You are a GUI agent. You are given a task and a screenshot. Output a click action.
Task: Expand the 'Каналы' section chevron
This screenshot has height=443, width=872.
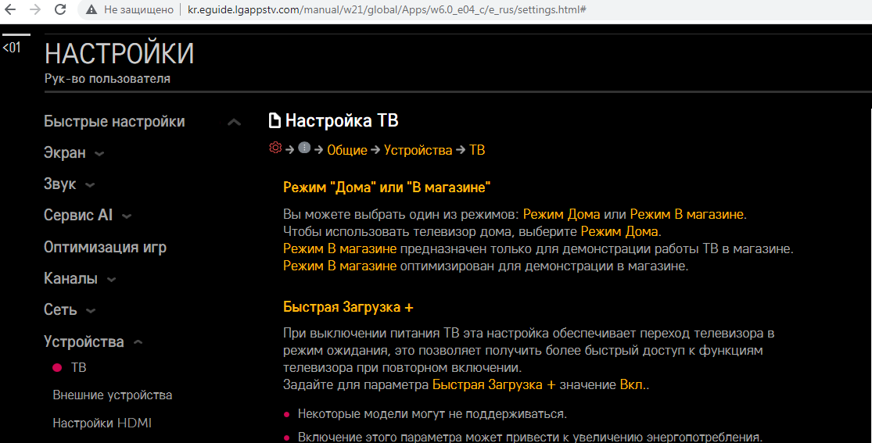pos(111,280)
